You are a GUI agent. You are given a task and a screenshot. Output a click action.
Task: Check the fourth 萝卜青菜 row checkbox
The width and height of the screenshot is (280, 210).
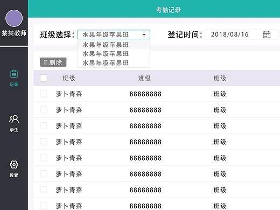pos(44,142)
